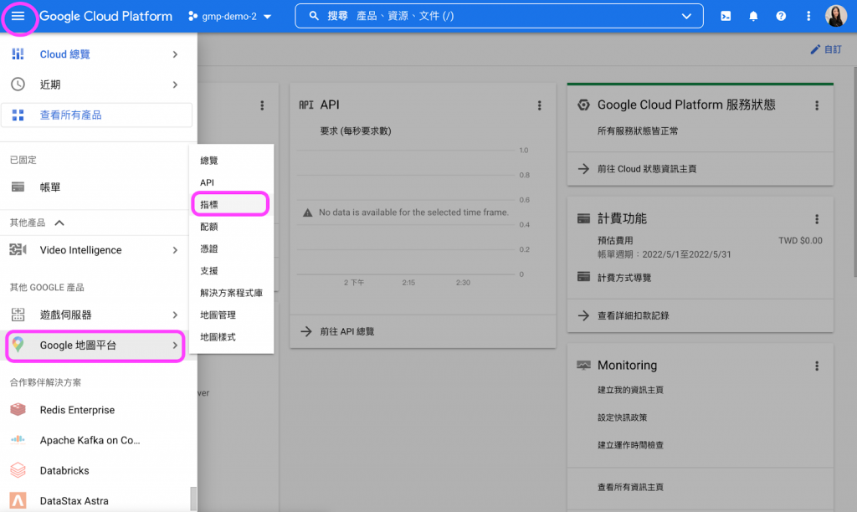Select 指標 in the submenu
This screenshot has height=512, width=857.
tap(231, 204)
